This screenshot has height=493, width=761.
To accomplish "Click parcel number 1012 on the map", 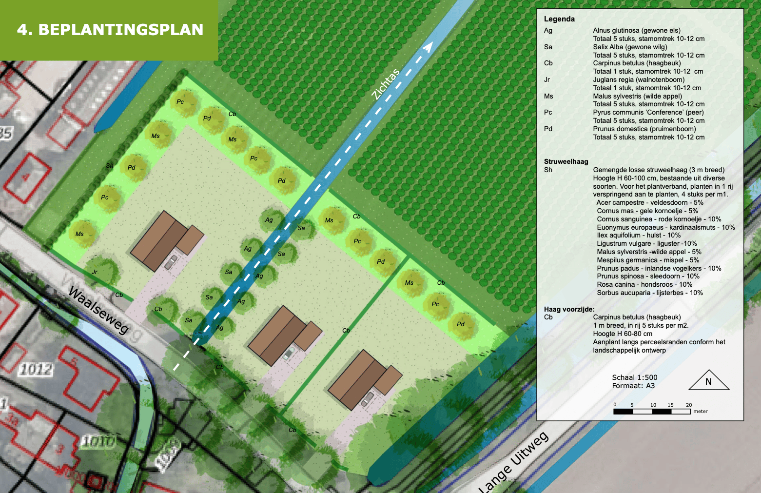I will pos(35,370).
